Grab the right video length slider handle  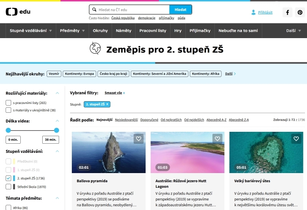56,130
